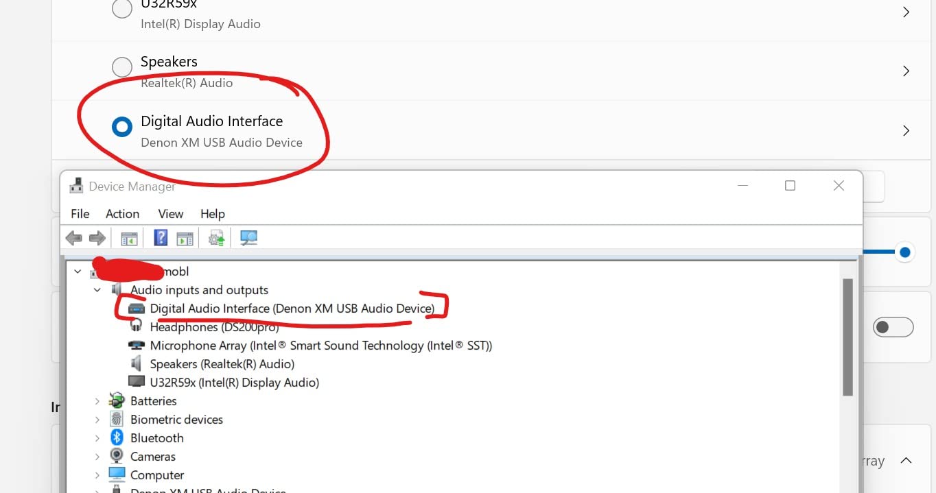Open Digital Audio Interface details chevron in Settings

906,130
